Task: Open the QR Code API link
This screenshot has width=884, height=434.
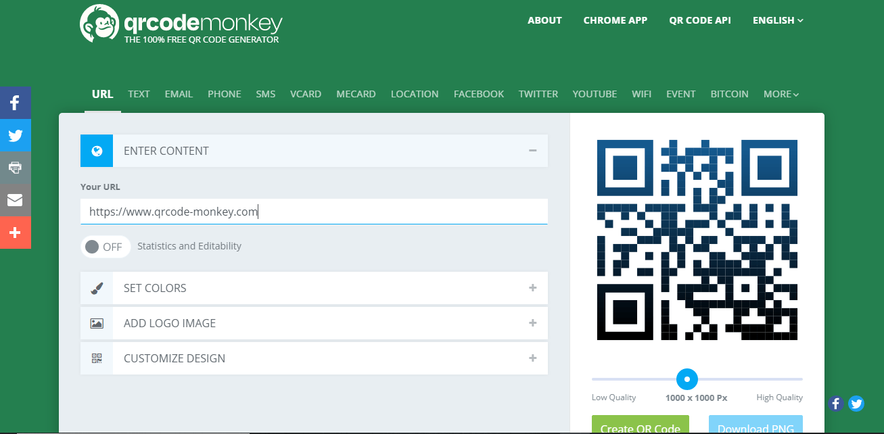Action: (700, 20)
